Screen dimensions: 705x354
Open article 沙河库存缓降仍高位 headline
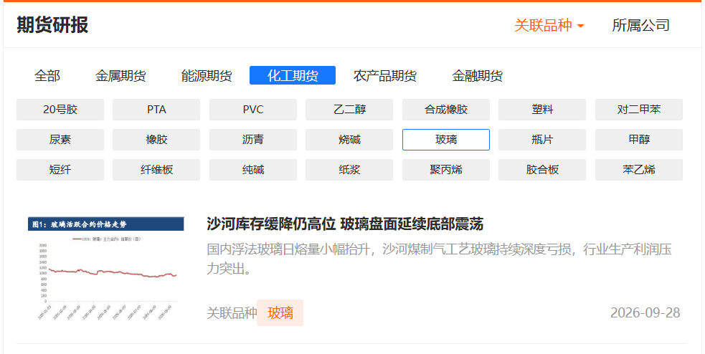coord(345,224)
